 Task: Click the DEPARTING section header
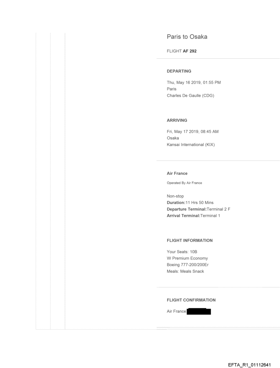point(179,71)
